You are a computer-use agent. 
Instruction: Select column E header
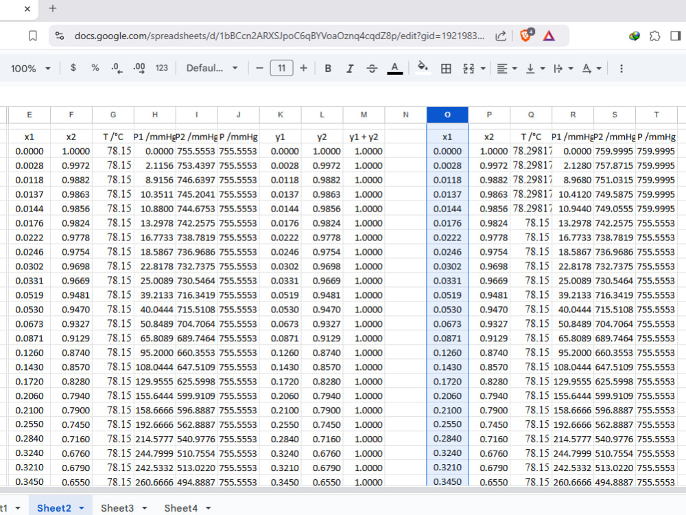(x=29, y=115)
